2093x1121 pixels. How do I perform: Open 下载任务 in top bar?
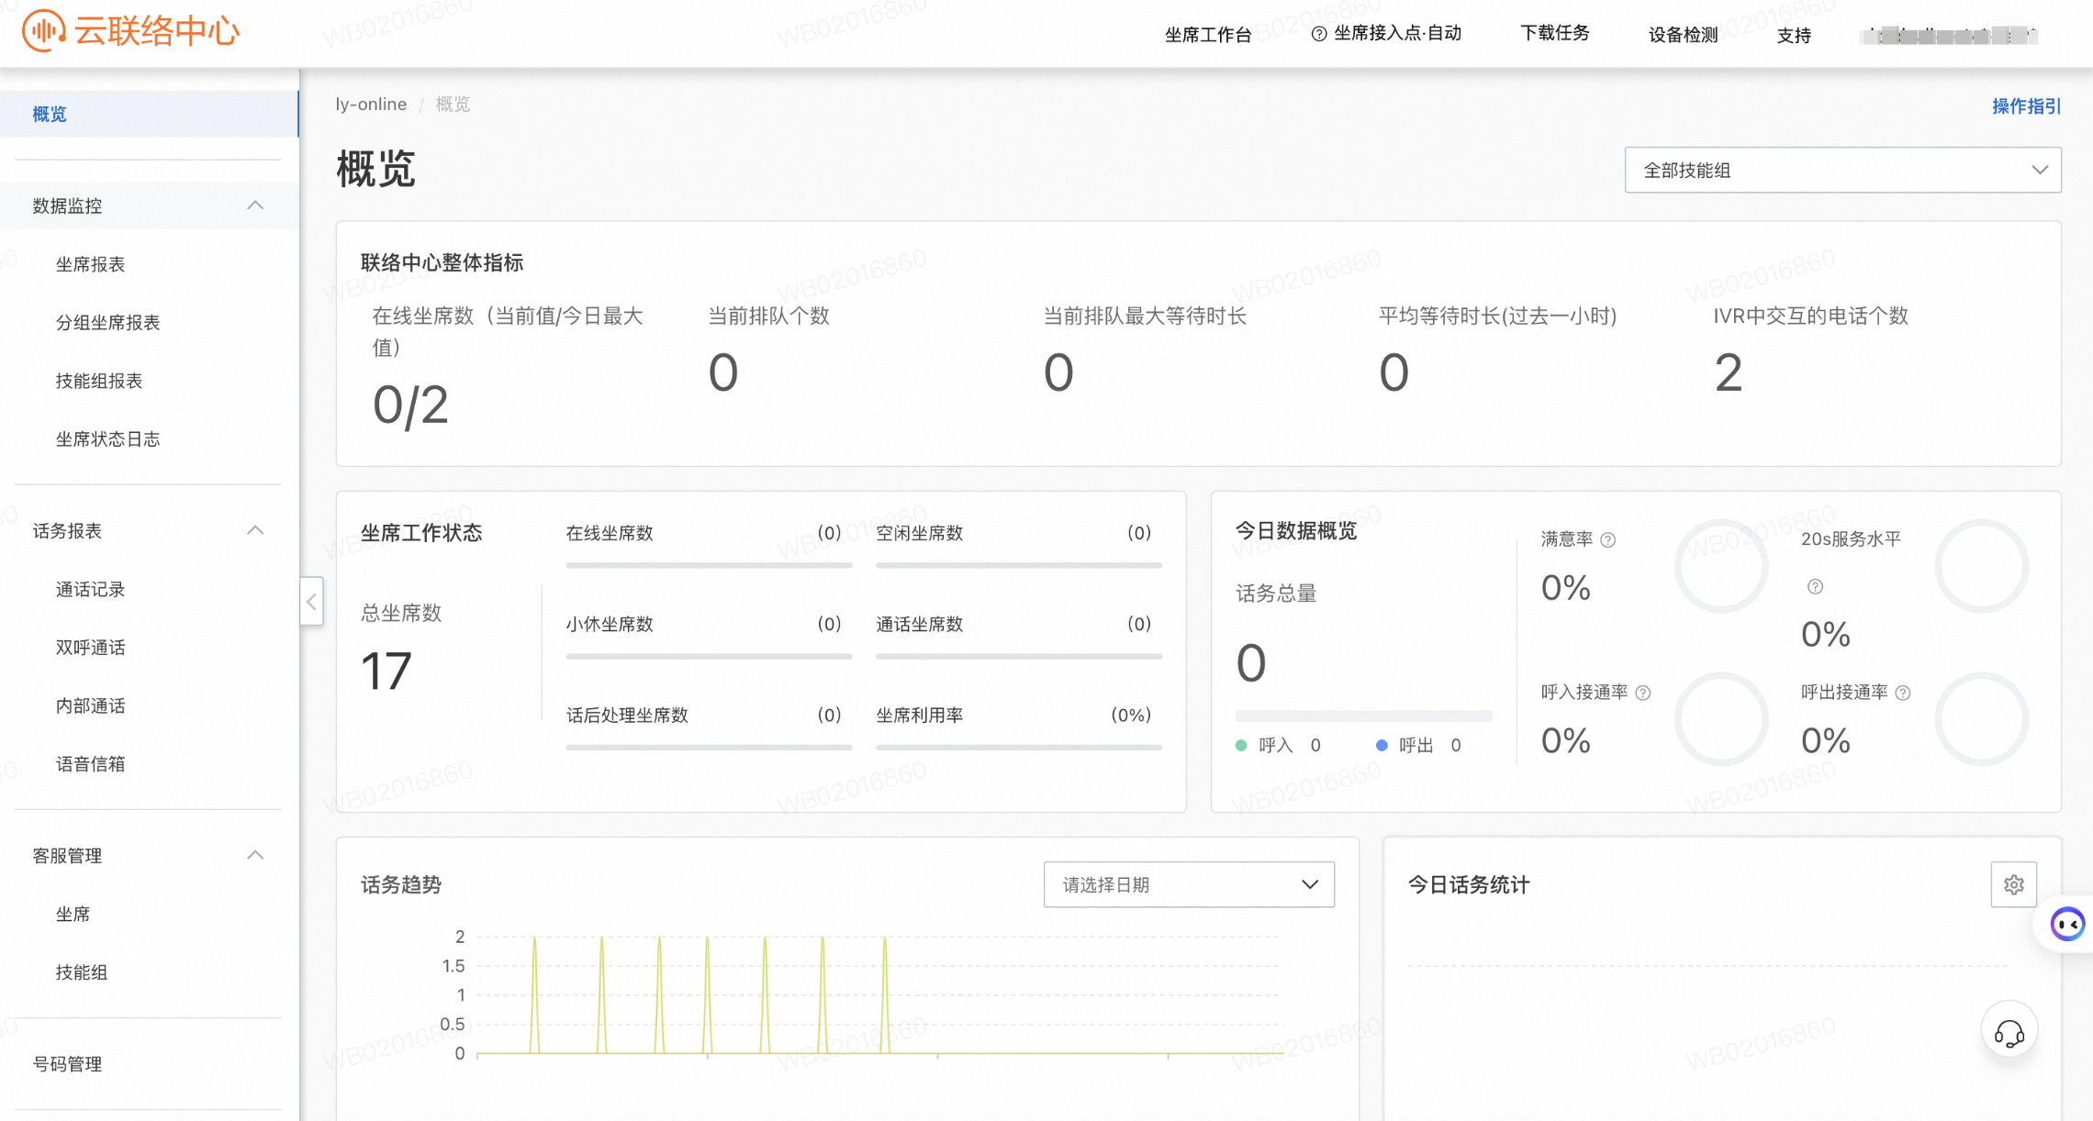[x=1555, y=34]
